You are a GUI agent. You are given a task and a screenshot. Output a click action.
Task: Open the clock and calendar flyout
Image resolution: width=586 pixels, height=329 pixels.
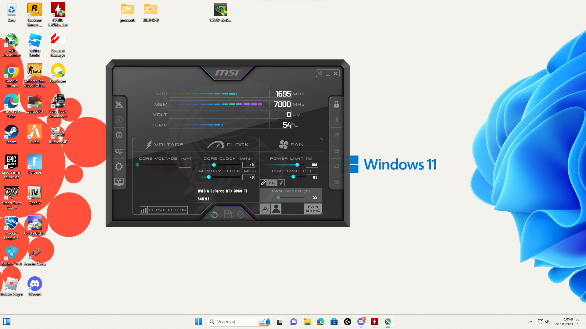tap(564, 322)
